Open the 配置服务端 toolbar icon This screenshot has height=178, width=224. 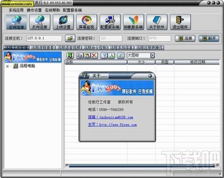pos(110,22)
